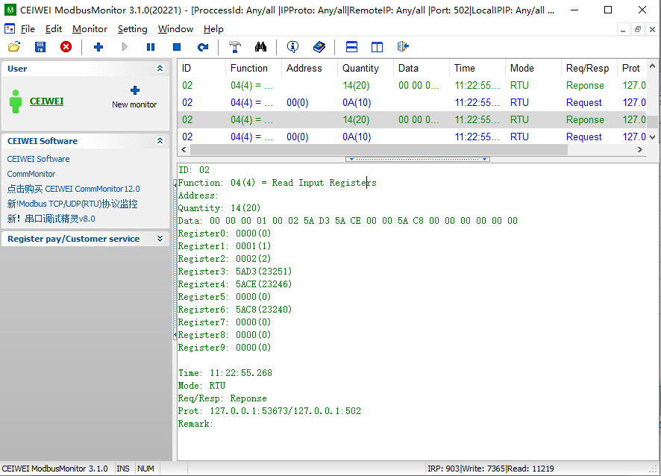Open the CEIWEI CommMonitor 12.0 purchase link
The image size is (661, 476).
click(73, 189)
